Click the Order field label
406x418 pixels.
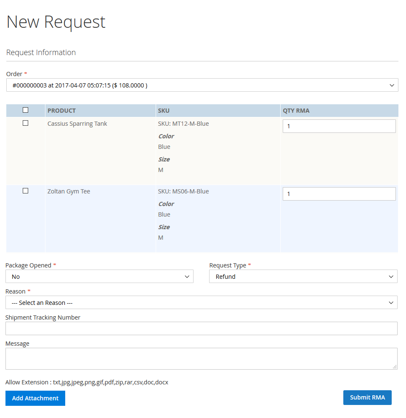[14, 74]
